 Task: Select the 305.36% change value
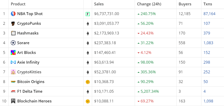[148, 72]
